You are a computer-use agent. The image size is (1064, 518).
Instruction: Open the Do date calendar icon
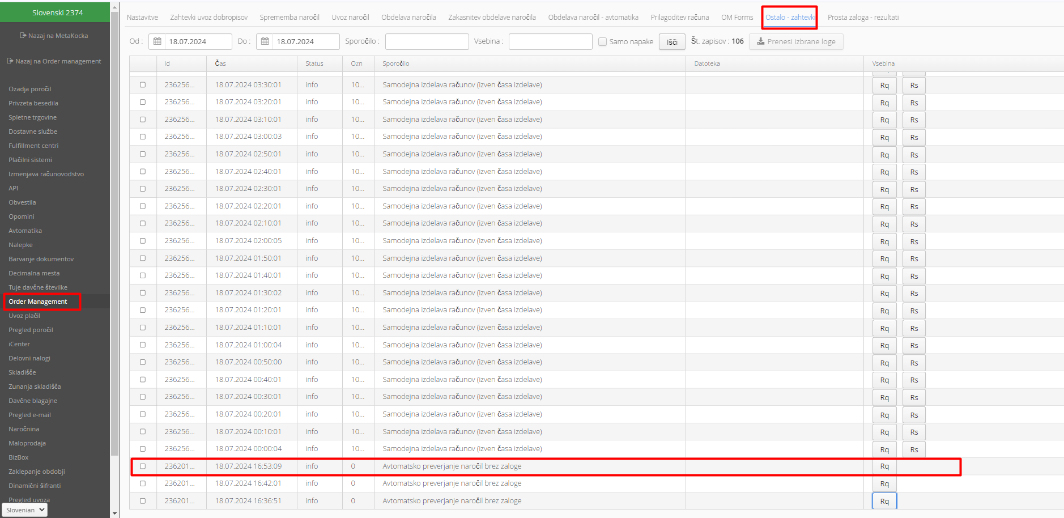tap(265, 41)
